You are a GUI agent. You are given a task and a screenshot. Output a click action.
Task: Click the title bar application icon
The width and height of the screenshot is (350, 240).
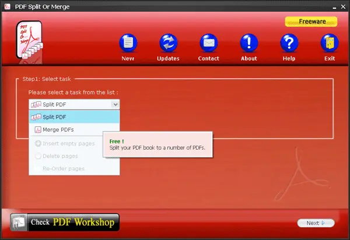8,6
